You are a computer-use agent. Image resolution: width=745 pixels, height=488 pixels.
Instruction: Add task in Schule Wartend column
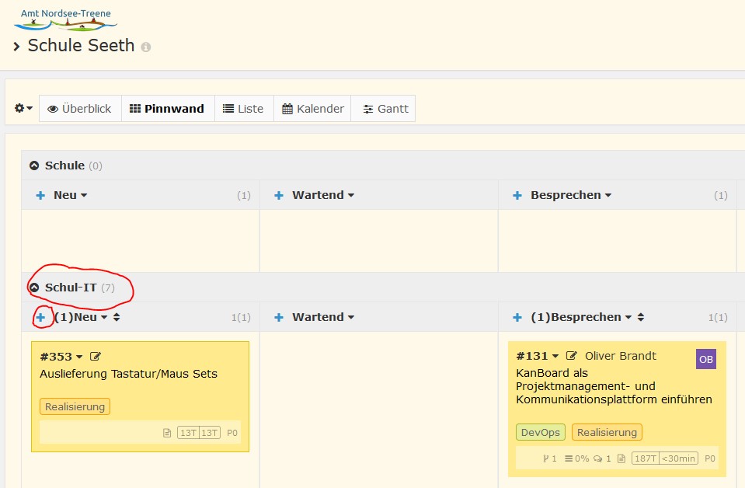(x=279, y=195)
